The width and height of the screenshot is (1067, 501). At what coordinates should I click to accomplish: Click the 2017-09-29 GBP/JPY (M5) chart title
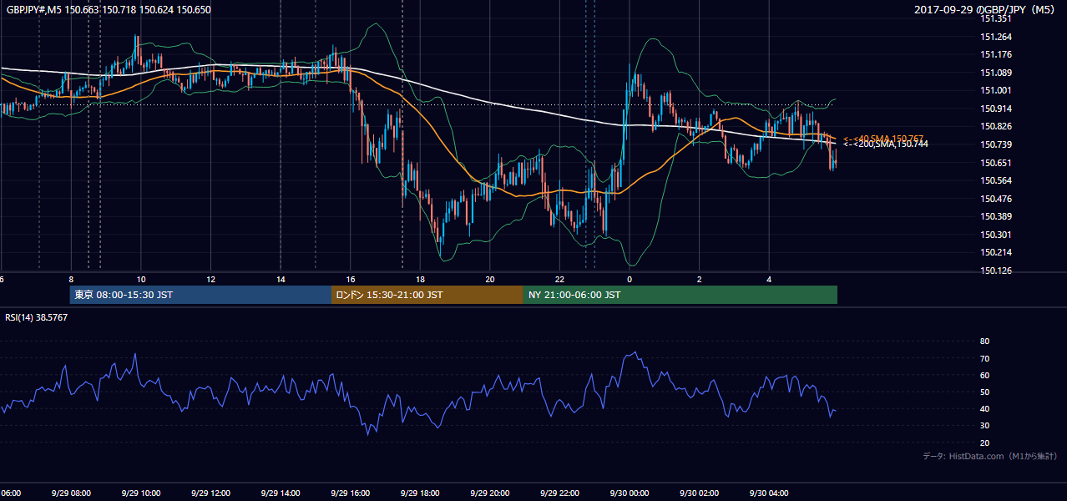[985, 9]
